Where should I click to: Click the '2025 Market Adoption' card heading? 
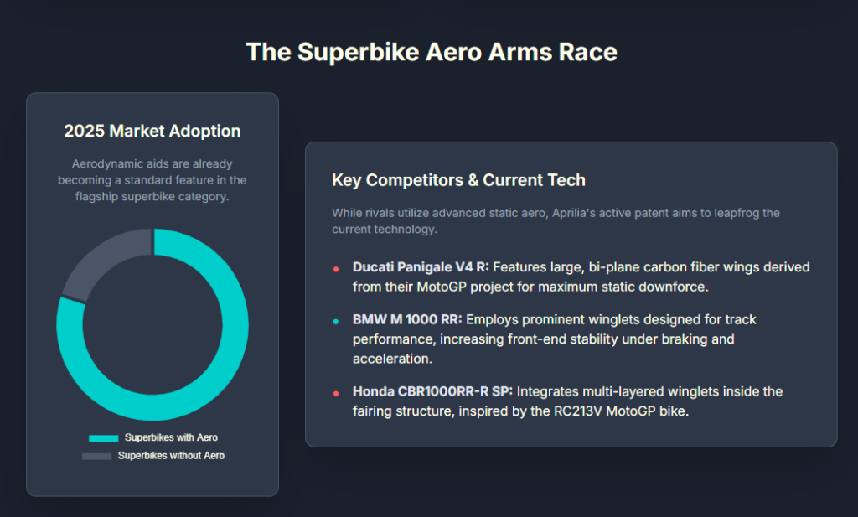coord(152,131)
